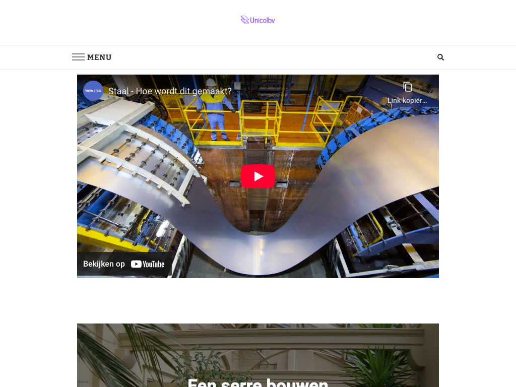The image size is (516, 387).
Task: Open video title 'Staal - Hoe wordt dit gemaakt?'
Action: (x=170, y=91)
